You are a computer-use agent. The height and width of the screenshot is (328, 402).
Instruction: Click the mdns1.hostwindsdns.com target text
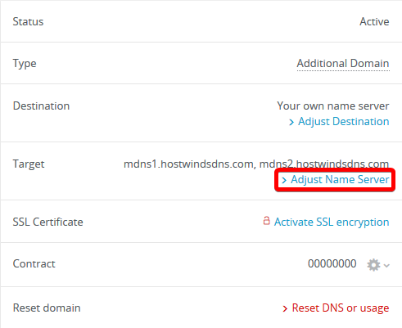[x=188, y=164]
